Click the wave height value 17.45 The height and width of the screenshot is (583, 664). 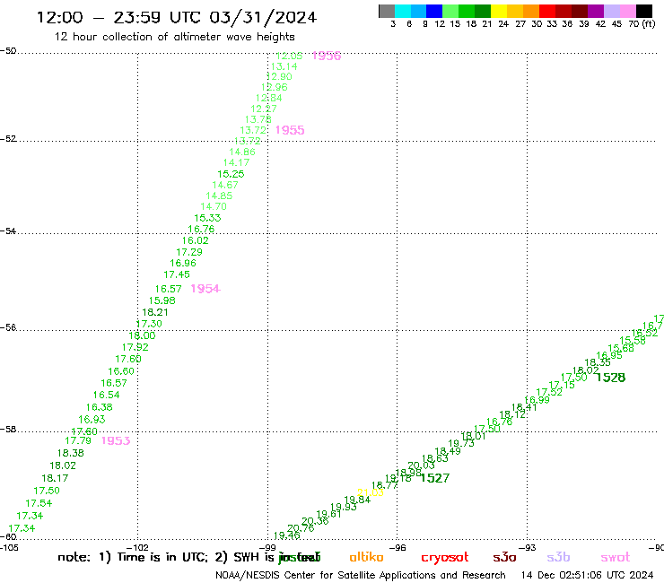tap(177, 274)
